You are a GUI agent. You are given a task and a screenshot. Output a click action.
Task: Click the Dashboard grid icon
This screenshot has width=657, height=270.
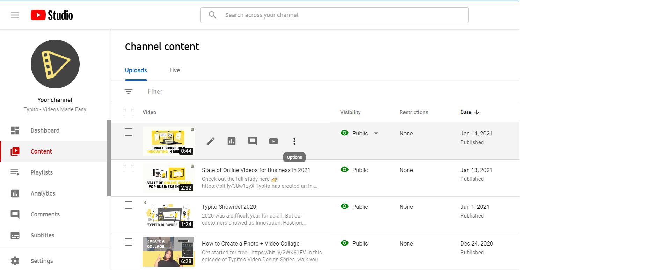click(15, 130)
